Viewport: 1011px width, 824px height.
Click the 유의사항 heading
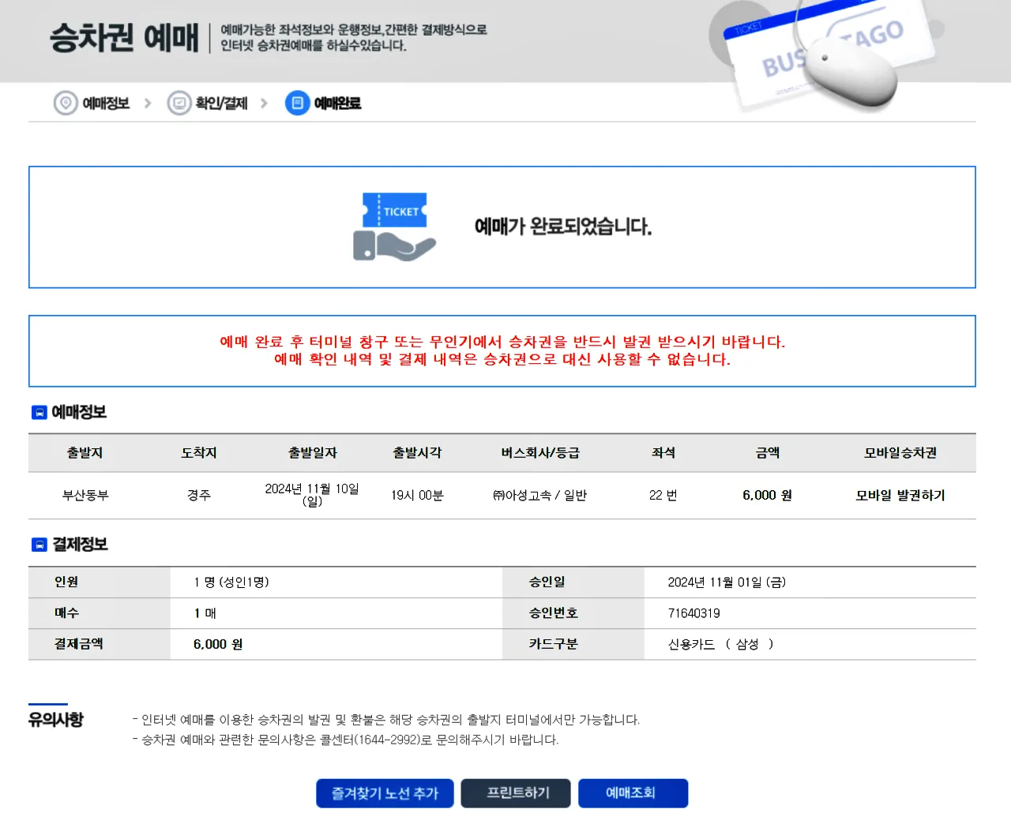[55, 718]
